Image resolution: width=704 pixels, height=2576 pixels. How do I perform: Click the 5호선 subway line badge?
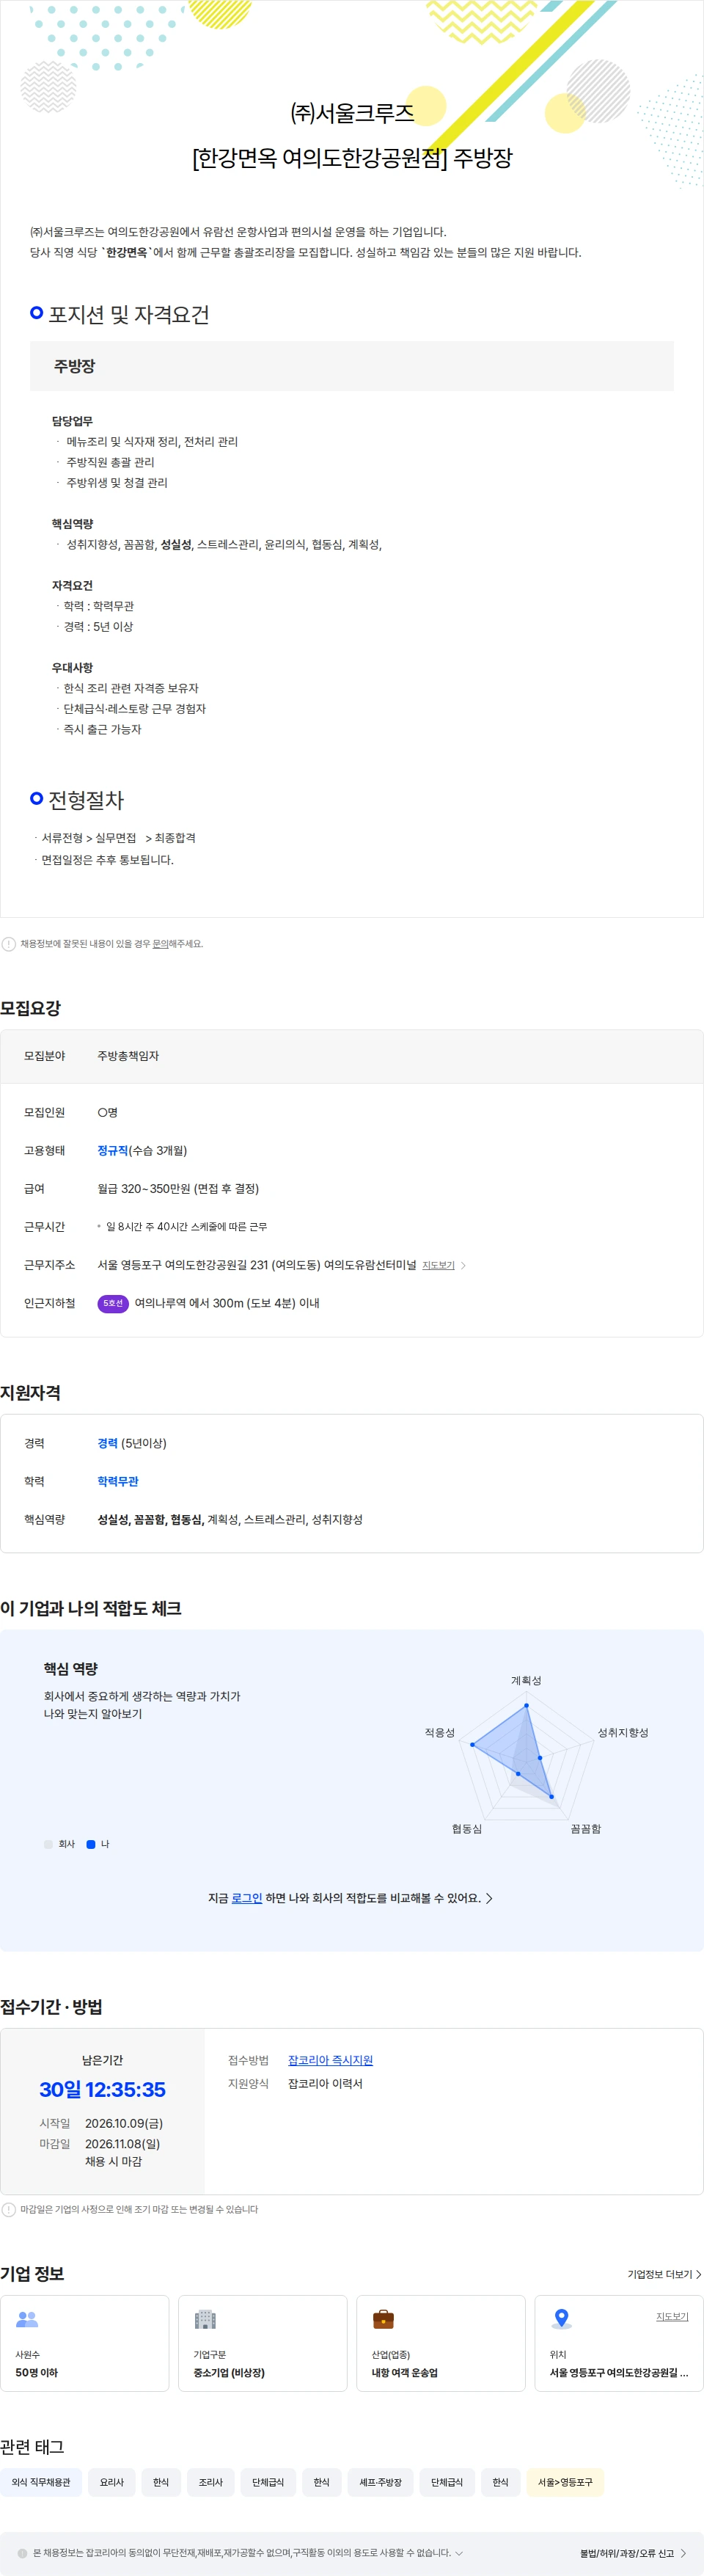(113, 1303)
